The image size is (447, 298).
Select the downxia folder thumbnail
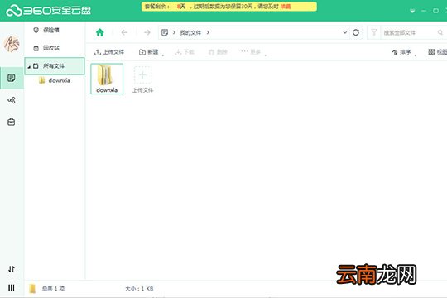(x=107, y=79)
